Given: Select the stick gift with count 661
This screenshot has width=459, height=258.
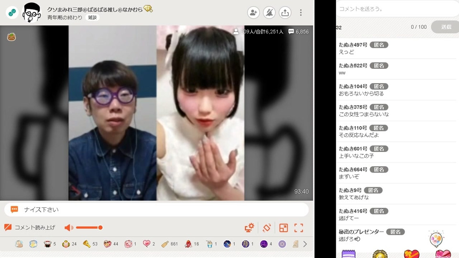Looking at the screenshot, I should point(165,244).
